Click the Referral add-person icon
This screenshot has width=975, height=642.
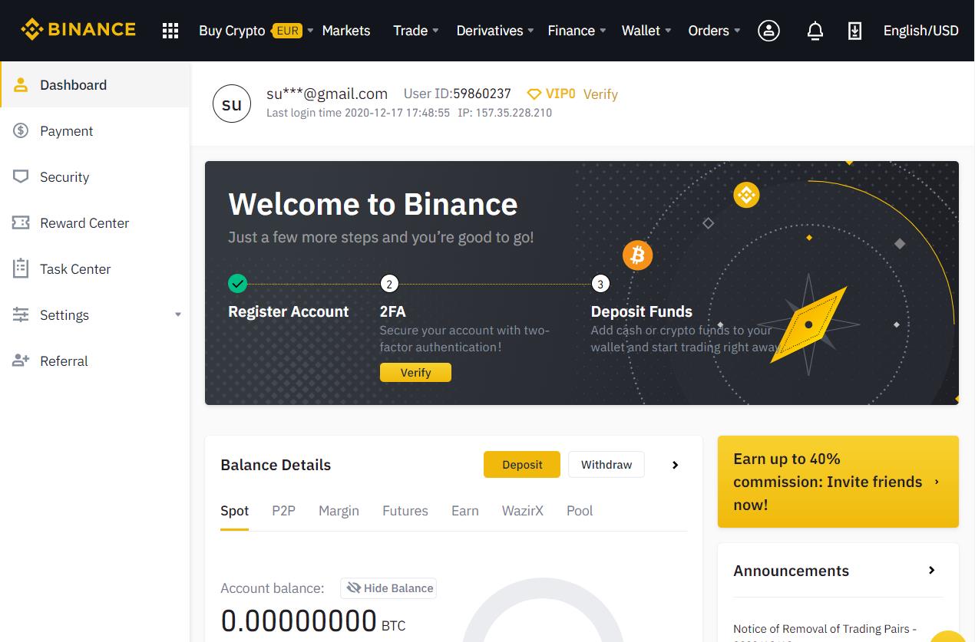tap(21, 361)
